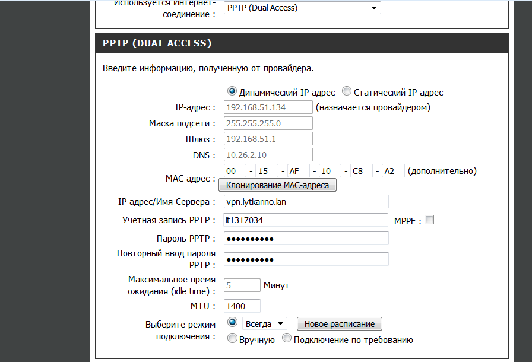Select the Всегда connection mode radio
The height and width of the screenshot is (362, 532).
click(x=232, y=322)
